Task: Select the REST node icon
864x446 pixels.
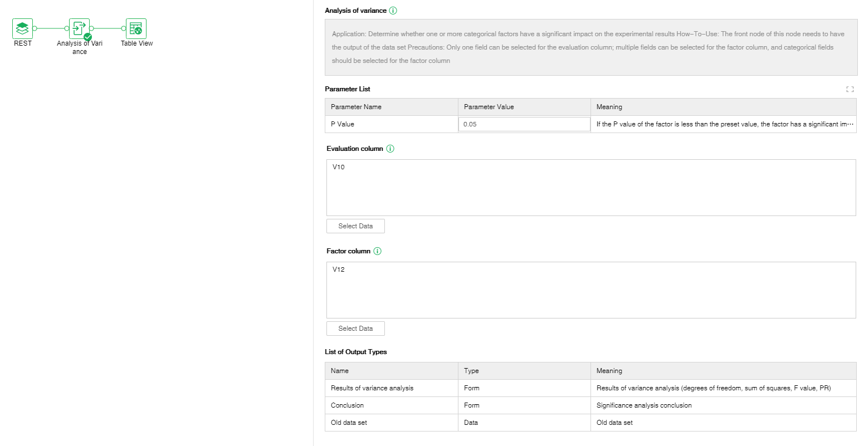Action: [22, 28]
